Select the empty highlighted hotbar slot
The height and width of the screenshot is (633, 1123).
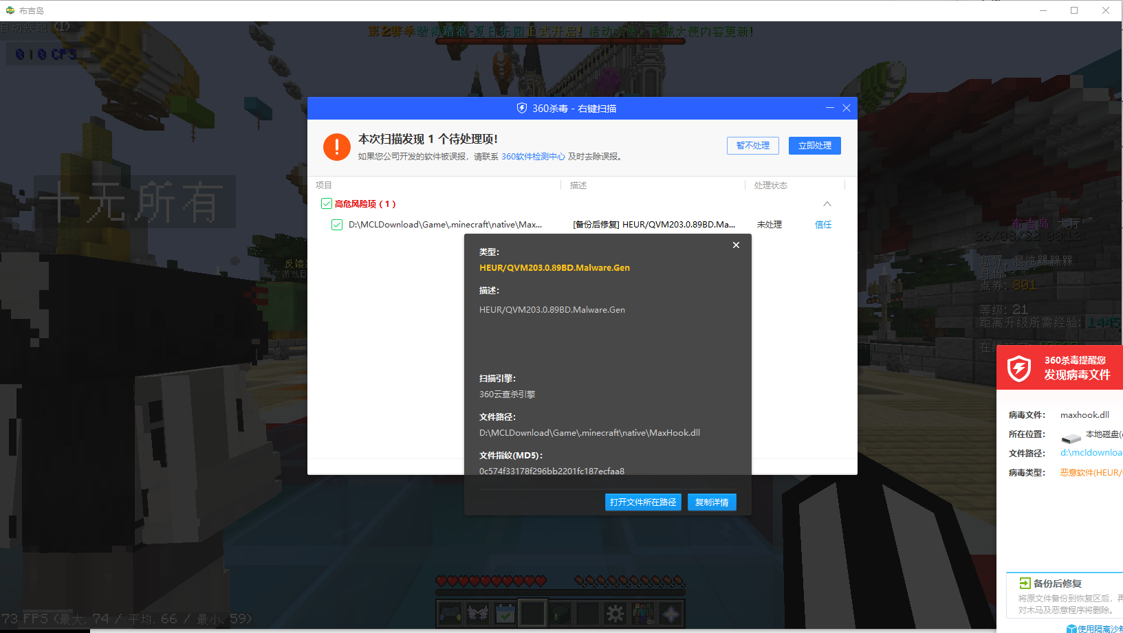(x=533, y=613)
